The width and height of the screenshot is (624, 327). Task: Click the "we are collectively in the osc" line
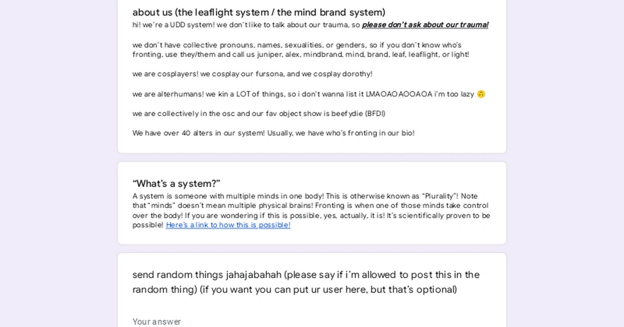click(x=259, y=114)
